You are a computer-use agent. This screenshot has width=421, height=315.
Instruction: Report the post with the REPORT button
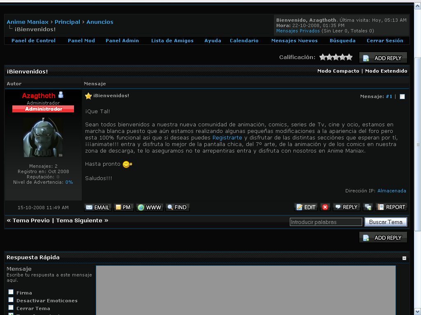click(x=391, y=207)
